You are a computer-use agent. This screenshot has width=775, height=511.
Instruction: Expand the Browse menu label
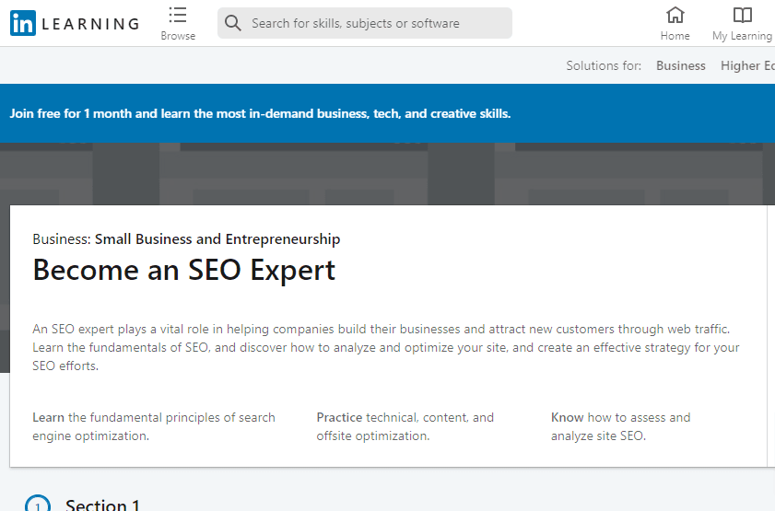(178, 36)
